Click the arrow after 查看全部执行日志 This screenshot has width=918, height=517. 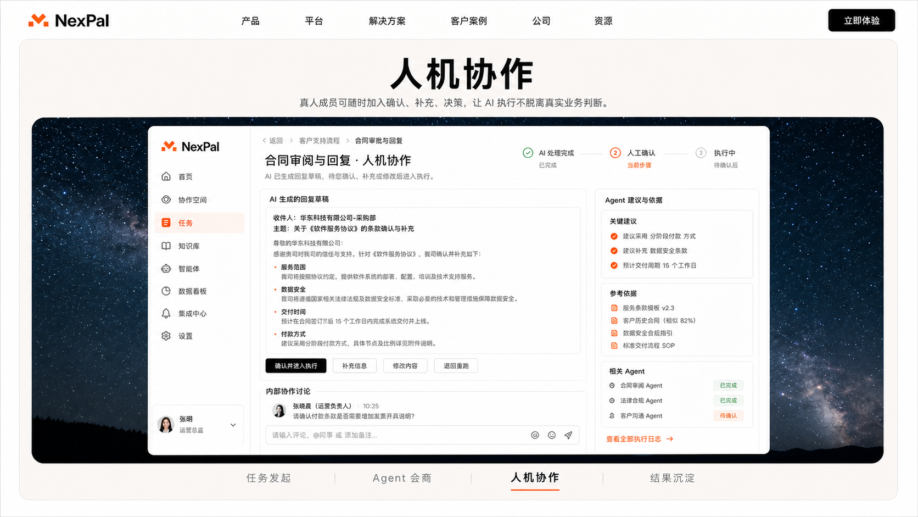tap(670, 439)
